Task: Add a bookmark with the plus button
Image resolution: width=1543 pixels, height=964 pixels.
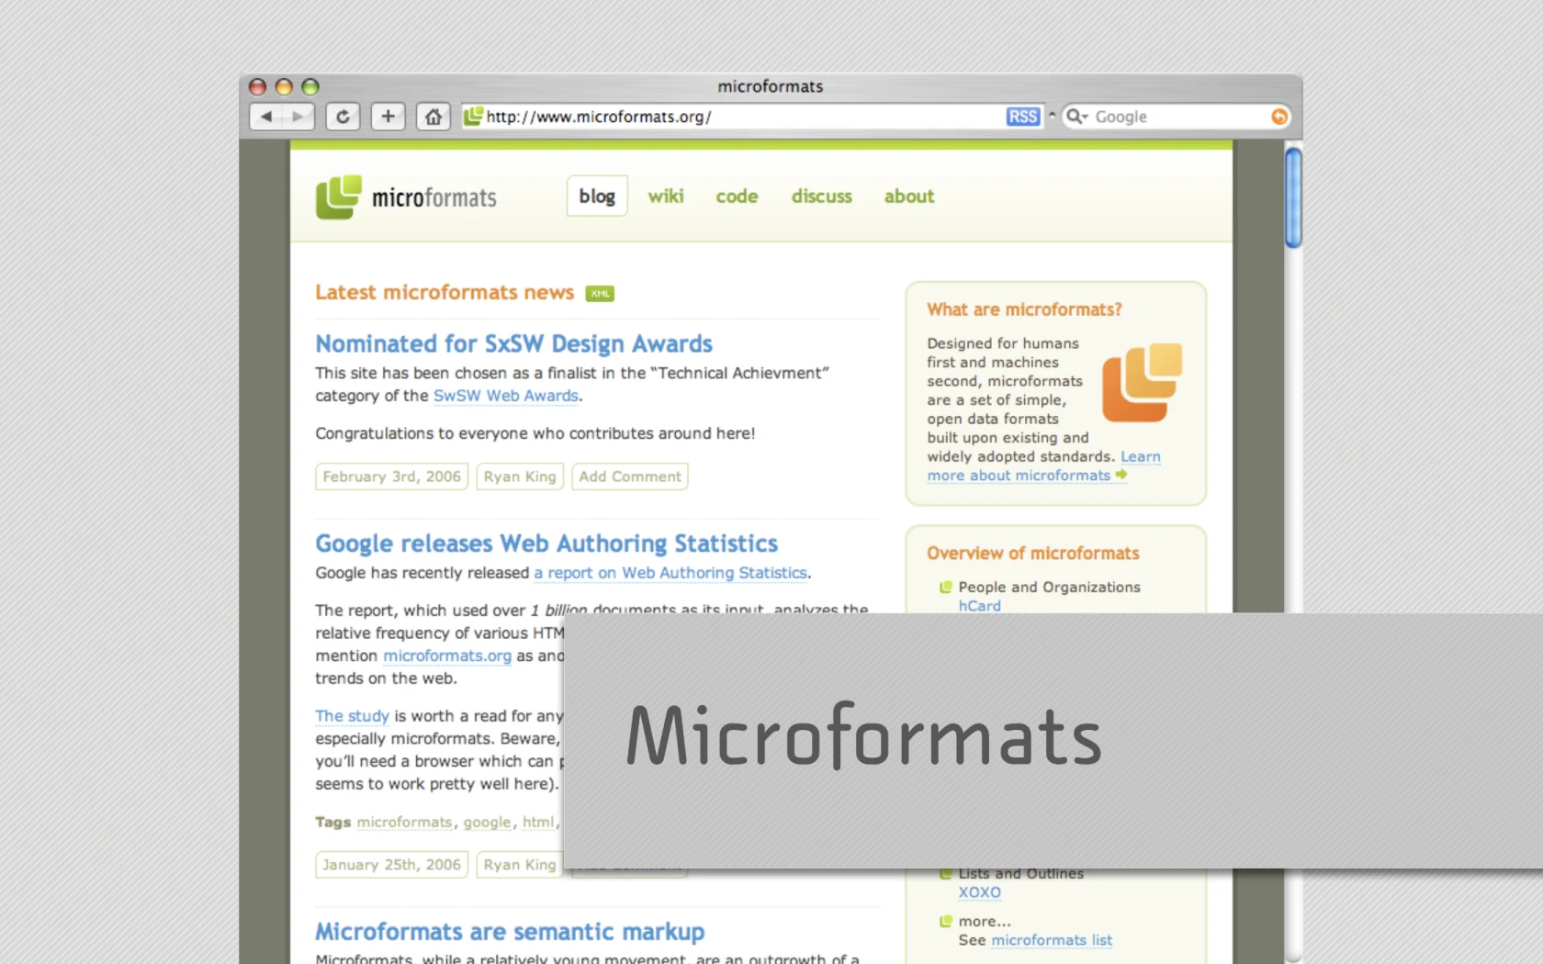Action: click(x=388, y=117)
